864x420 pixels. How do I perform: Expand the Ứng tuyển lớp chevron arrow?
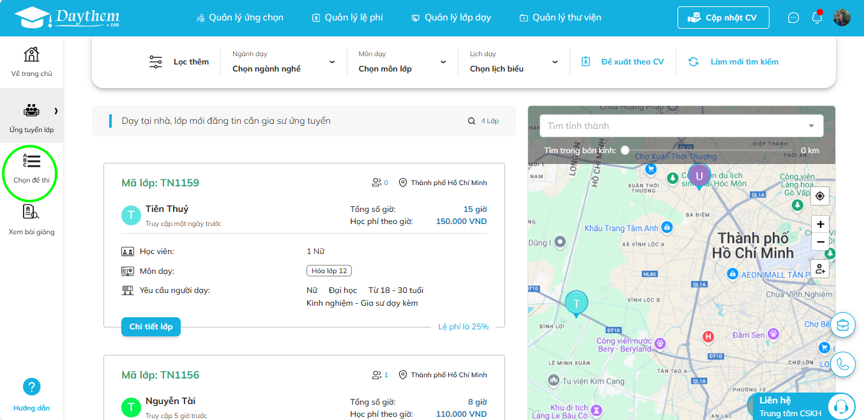click(56, 111)
